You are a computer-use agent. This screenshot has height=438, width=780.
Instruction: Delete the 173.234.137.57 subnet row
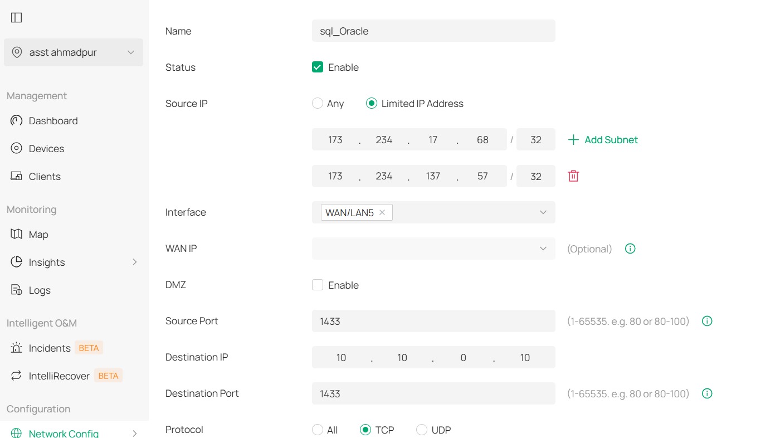573,176
